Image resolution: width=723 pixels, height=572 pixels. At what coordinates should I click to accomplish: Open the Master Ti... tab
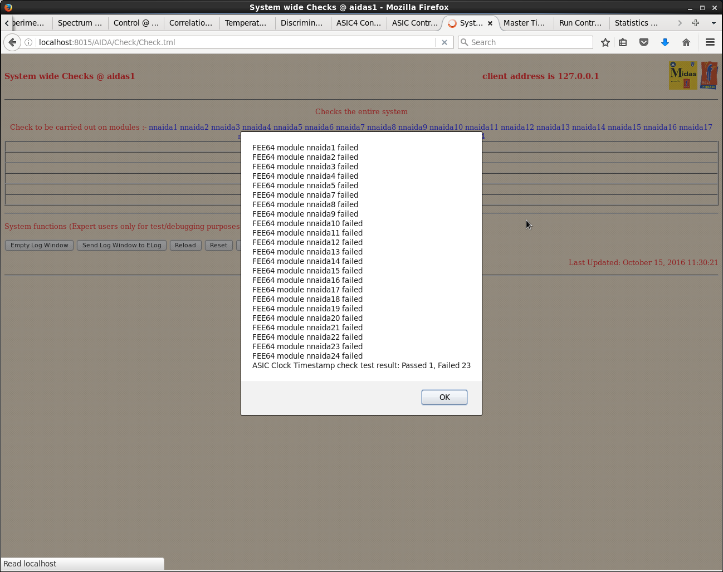click(526, 23)
